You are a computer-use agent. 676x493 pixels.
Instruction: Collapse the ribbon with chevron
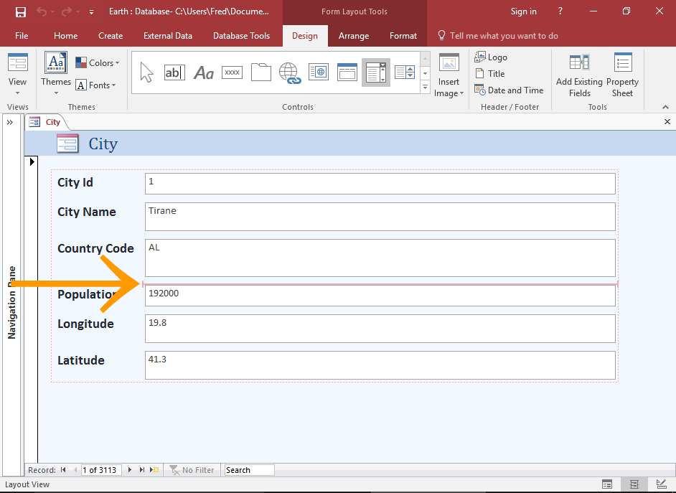[666, 107]
